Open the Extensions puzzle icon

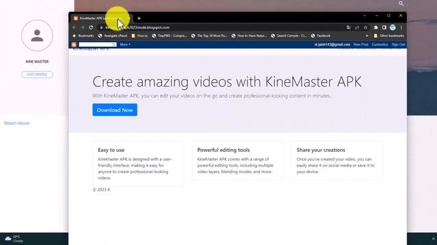(x=376, y=27)
